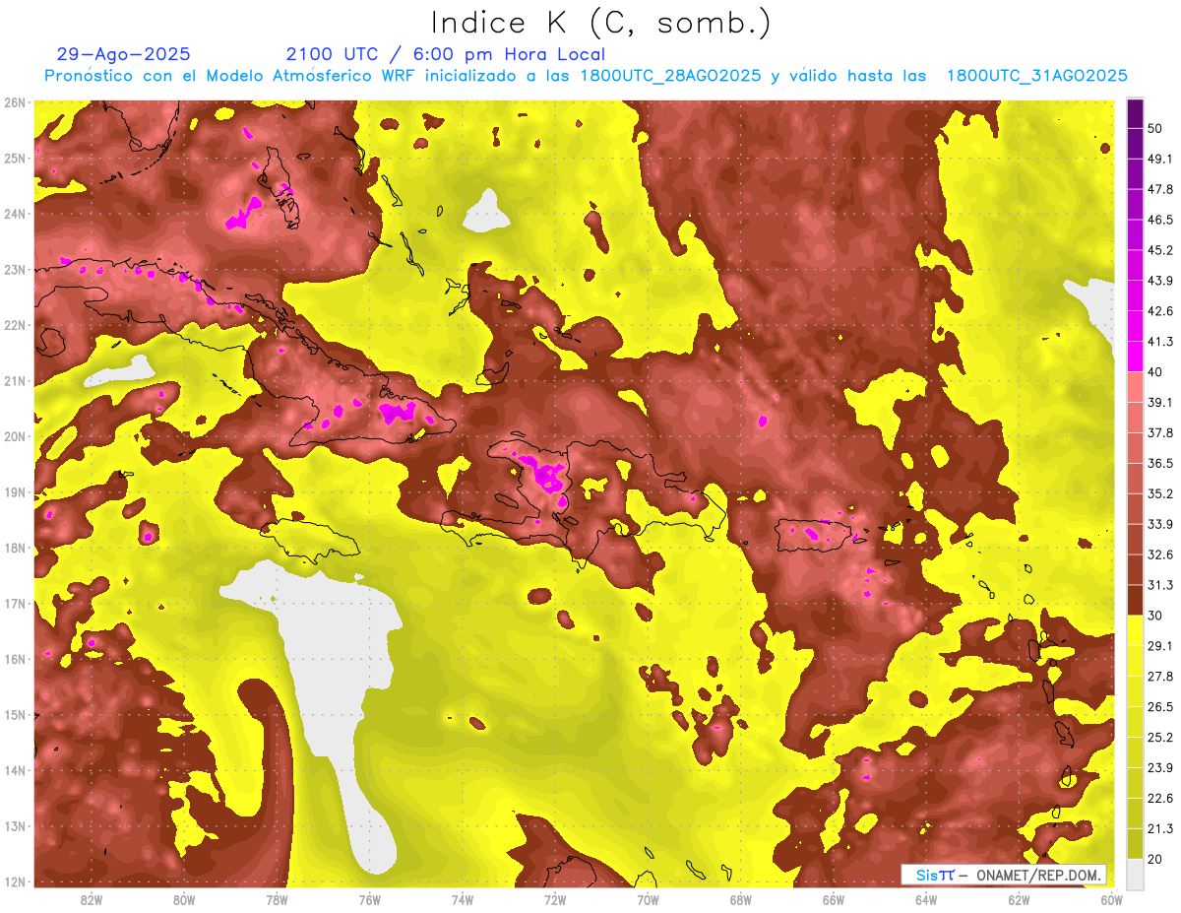Click the '21.3' color scale label
The height and width of the screenshot is (913, 1181).
coord(1160,828)
